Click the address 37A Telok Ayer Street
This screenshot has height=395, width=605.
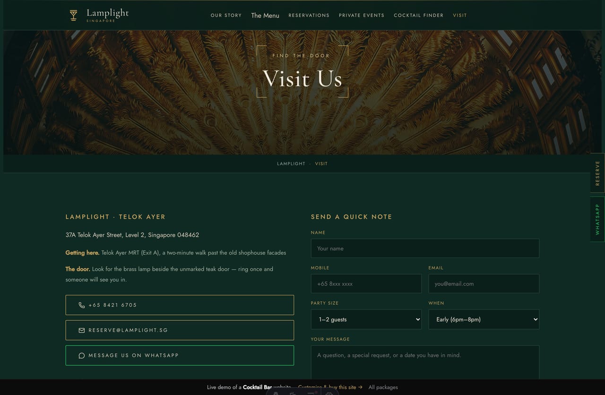click(x=132, y=235)
